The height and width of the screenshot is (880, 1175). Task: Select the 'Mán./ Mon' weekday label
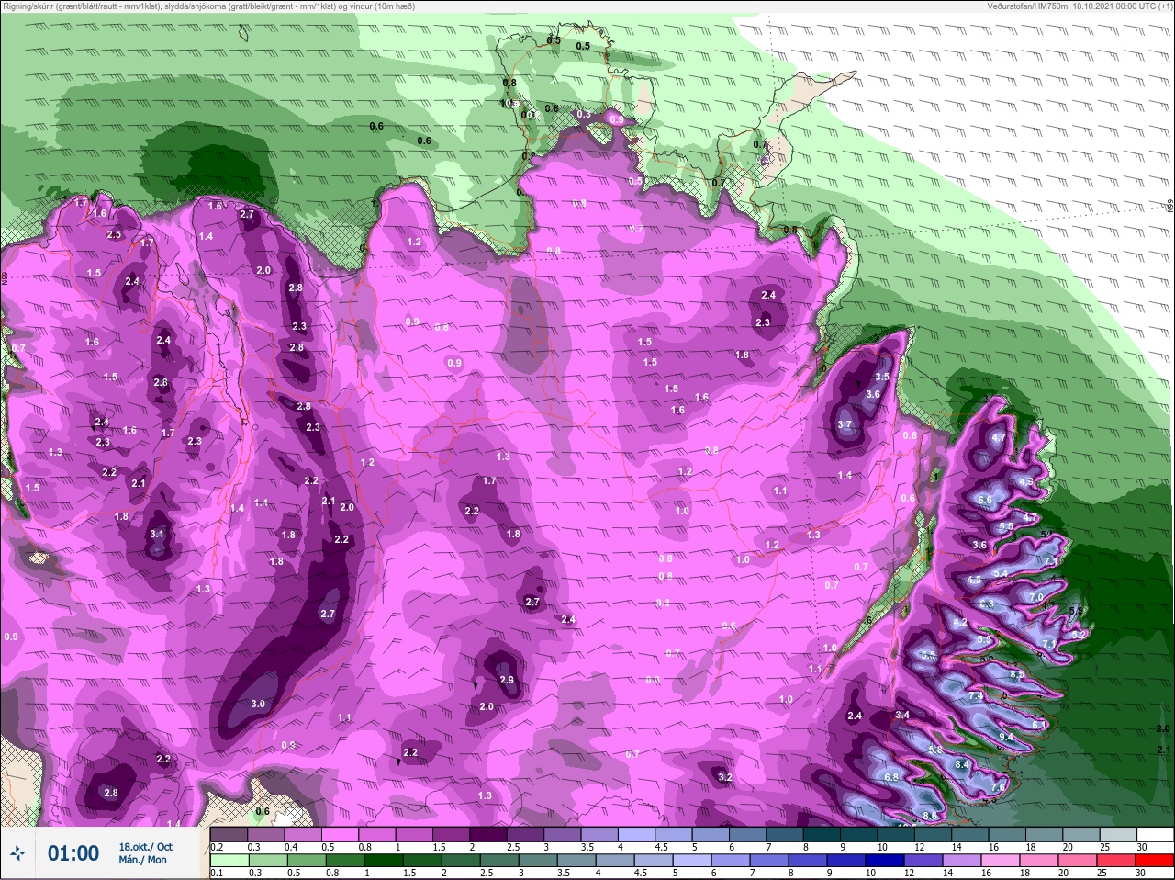(x=142, y=861)
